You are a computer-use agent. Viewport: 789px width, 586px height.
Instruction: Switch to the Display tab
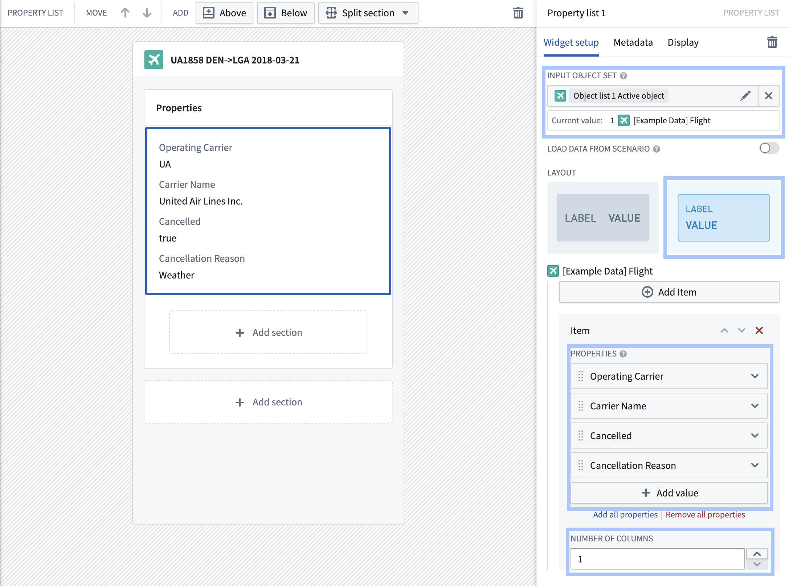coord(683,42)
